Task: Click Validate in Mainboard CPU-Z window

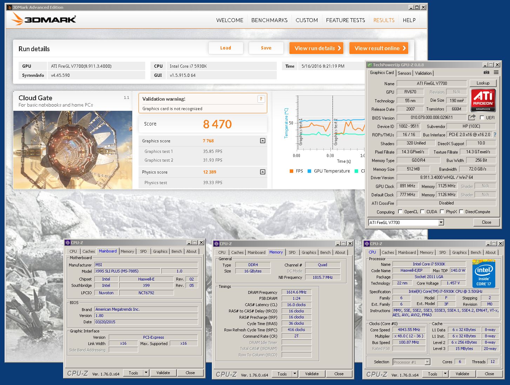Action: (163, 373)
